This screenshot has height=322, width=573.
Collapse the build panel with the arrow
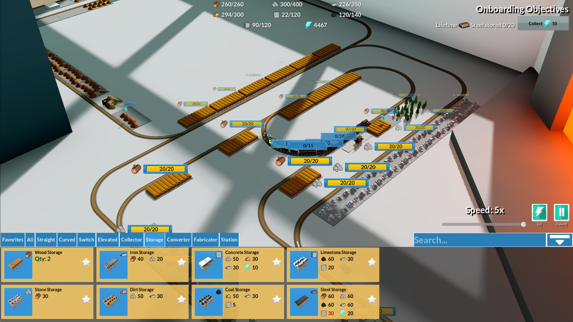(559, 240)
